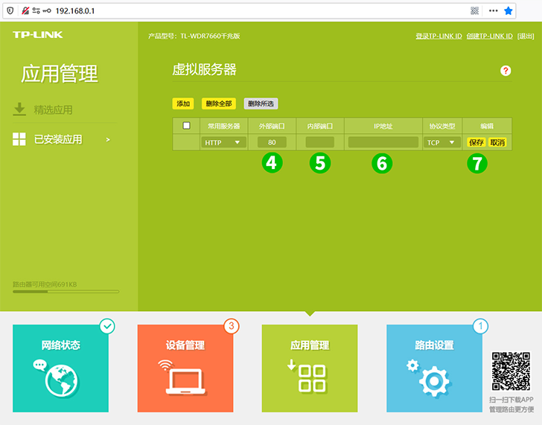Image resolution: width=542 pixels, height=425 pixels.
Task: Click the 创建TP-LINK ID link
Action: pyautogui.click(x=489, y=36)
